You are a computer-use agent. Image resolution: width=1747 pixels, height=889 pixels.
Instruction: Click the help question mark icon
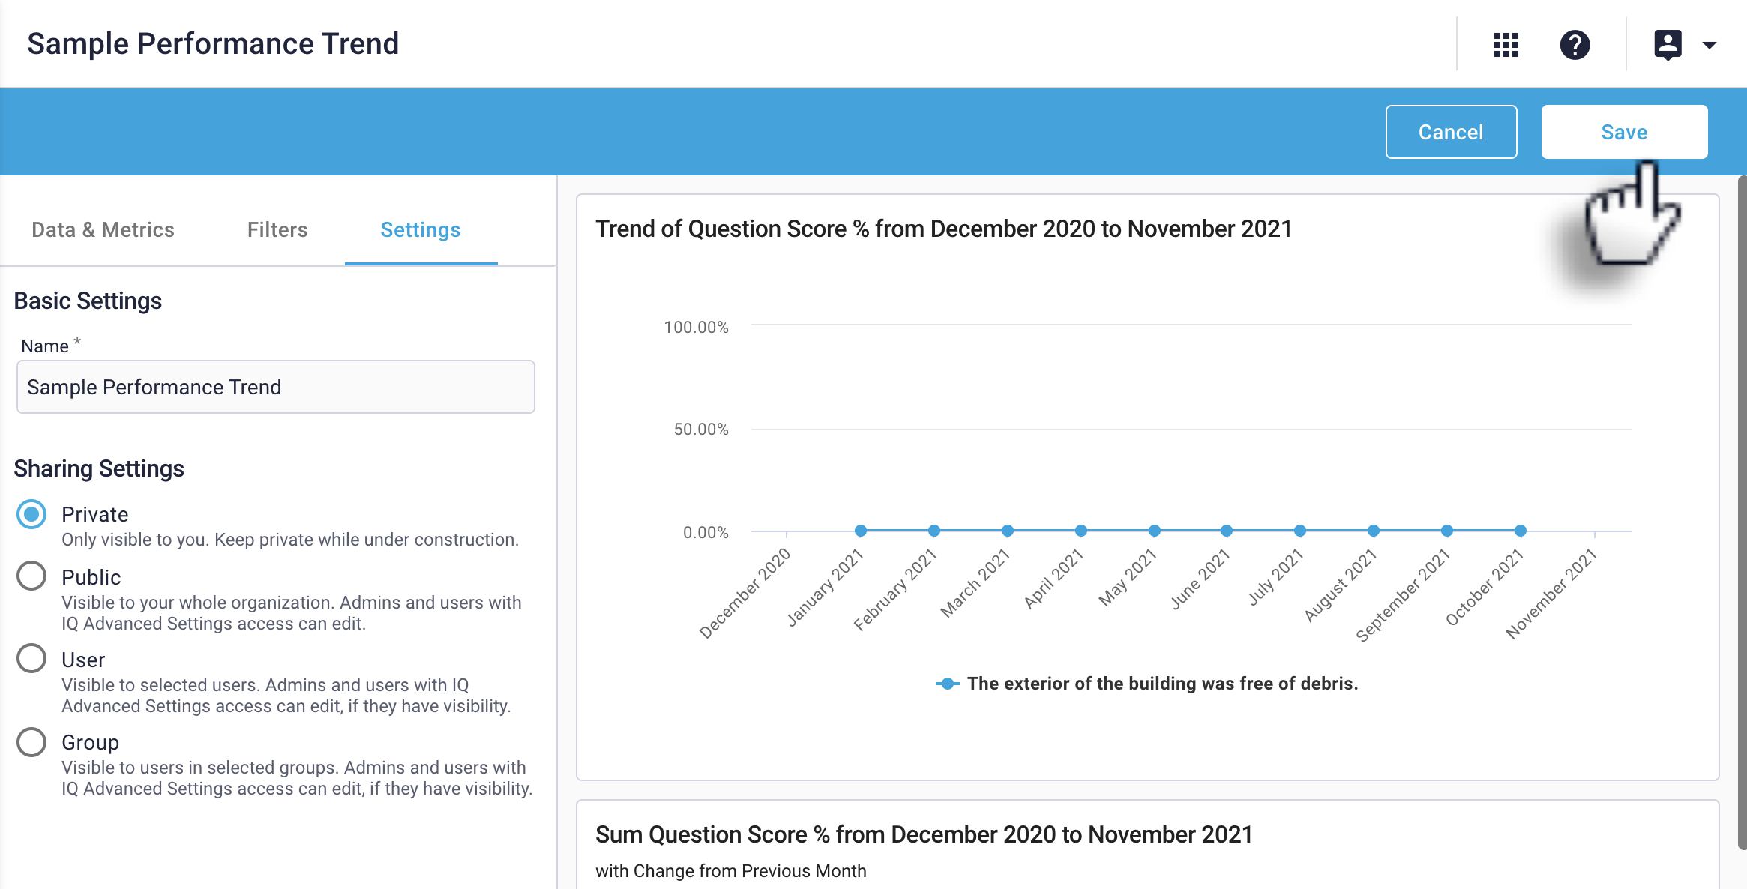point(1575,45)
